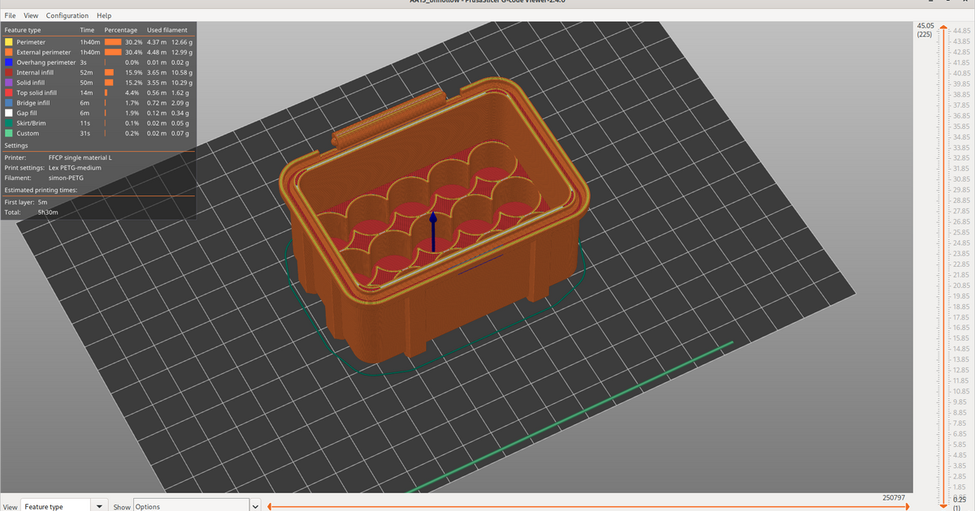Toggle External perimeter color swatch
This screenshot has width=975, height=511.
tap(9, 52)
